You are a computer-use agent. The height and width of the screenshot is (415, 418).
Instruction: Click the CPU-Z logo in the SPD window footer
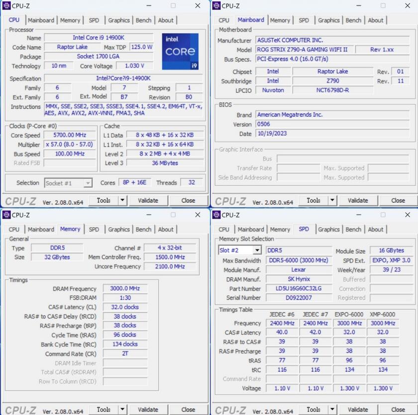click(x=230, y=410)
